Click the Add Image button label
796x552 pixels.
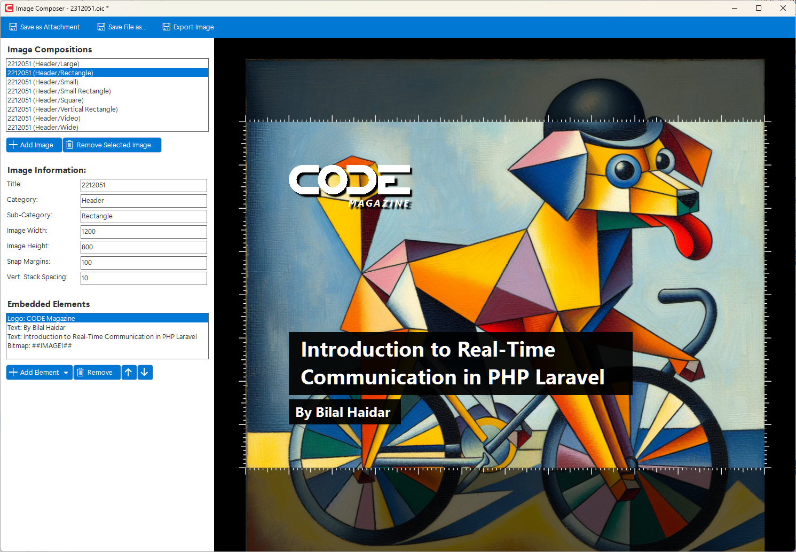37,145
